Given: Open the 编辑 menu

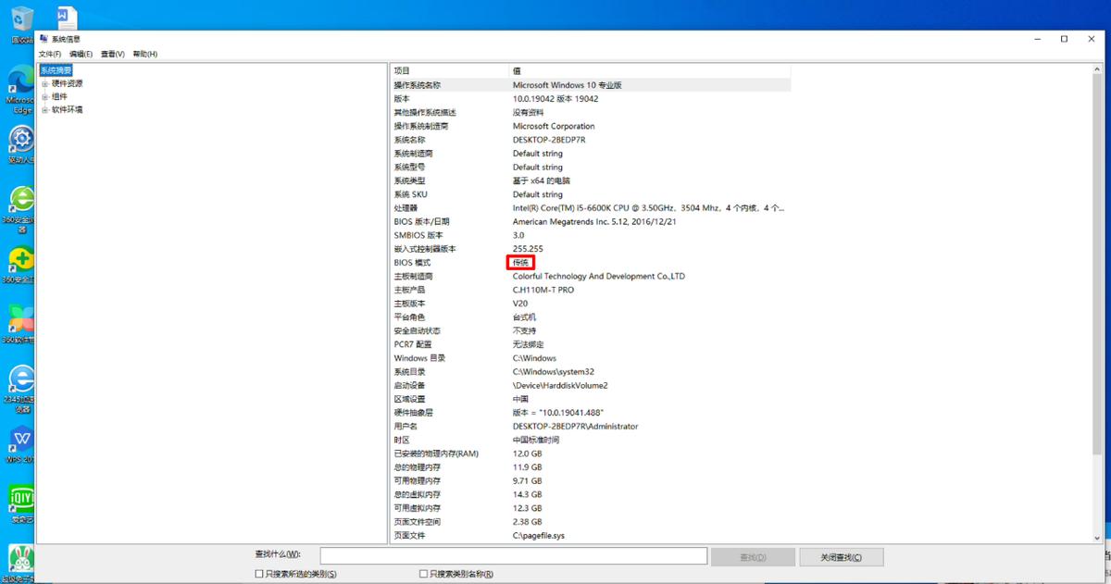Looking at the screenshot, I should 81,54.
